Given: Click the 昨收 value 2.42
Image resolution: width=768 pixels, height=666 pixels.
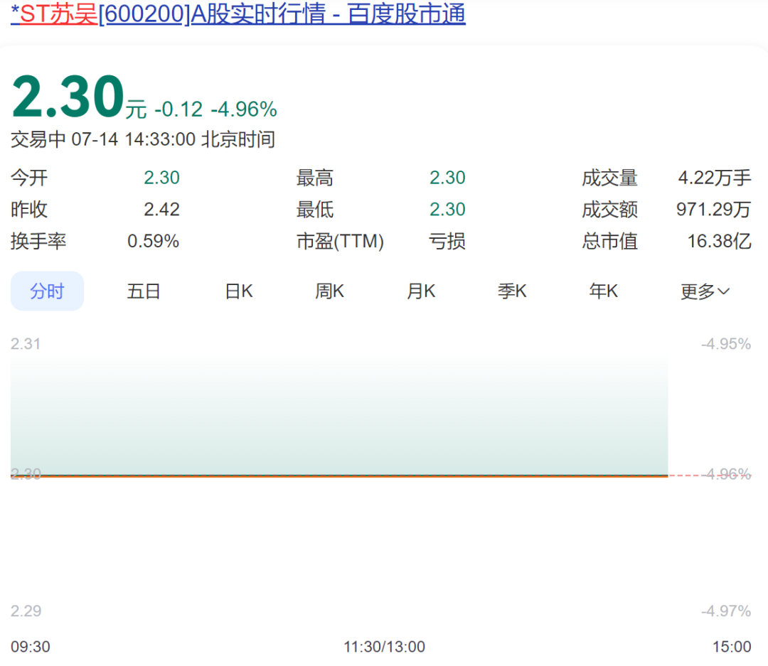Looking at the screenshot, I should tap(161, 210).
